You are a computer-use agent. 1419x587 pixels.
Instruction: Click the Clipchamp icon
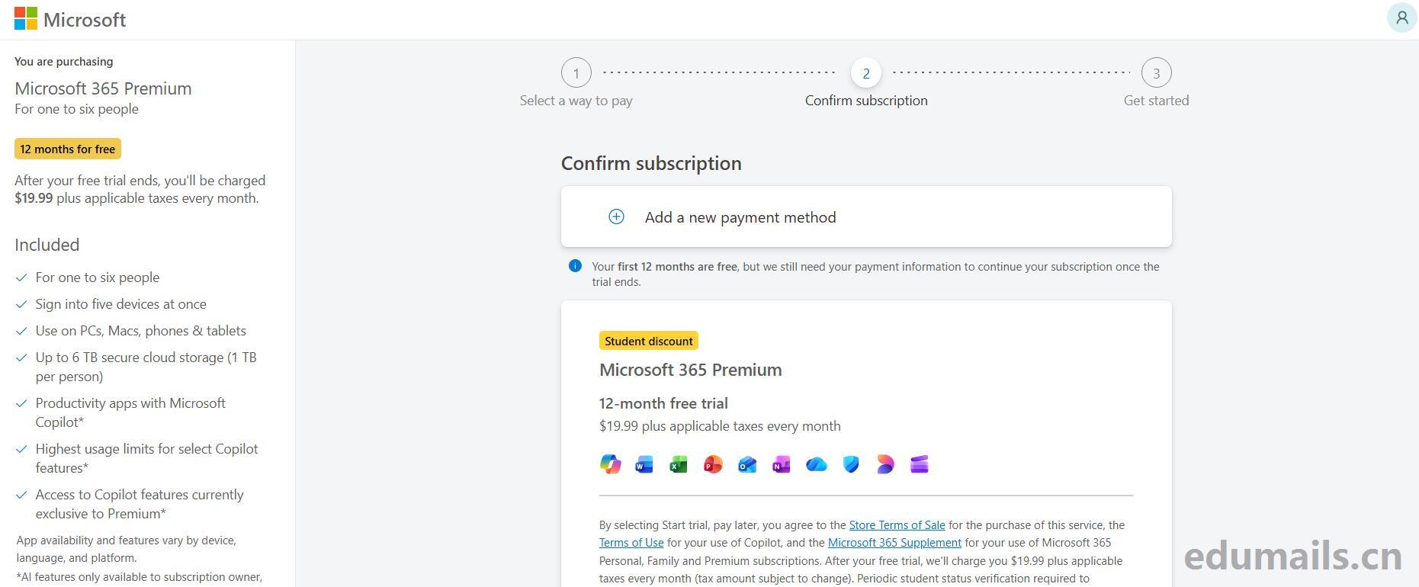(x=920, y=464)
